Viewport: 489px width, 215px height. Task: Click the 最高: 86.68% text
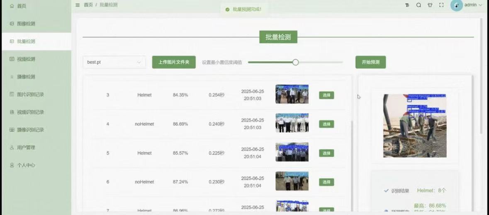pyautogui.click(x=430, y=205)
